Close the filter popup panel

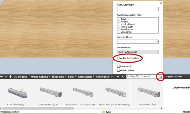click(161, 3)
